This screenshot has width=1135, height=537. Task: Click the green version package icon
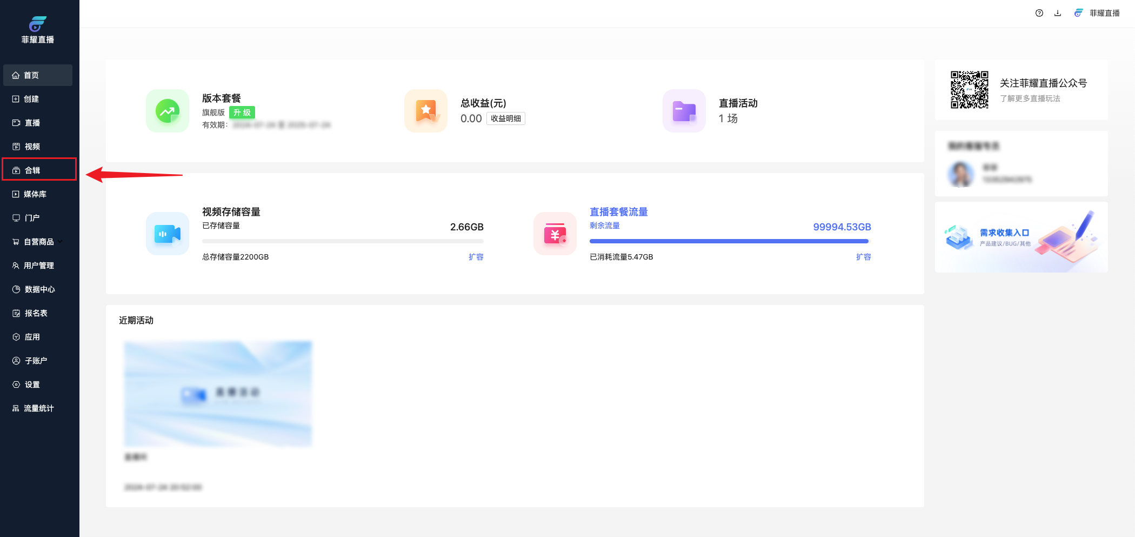pos(168,111)
